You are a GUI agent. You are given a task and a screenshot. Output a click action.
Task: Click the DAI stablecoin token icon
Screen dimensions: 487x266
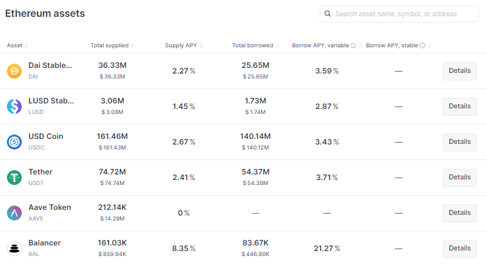tap(14, 71)
